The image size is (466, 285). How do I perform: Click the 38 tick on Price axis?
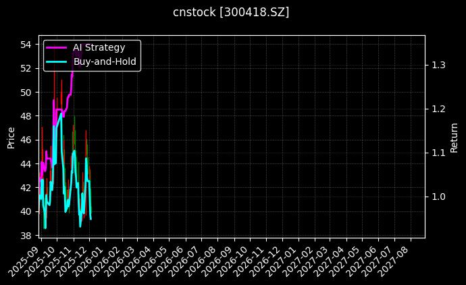pos(26,235)
